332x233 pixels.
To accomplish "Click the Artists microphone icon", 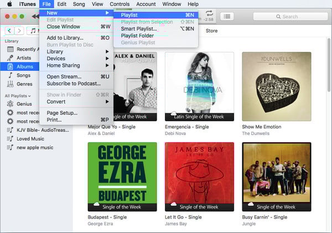I will pos(10,58).
